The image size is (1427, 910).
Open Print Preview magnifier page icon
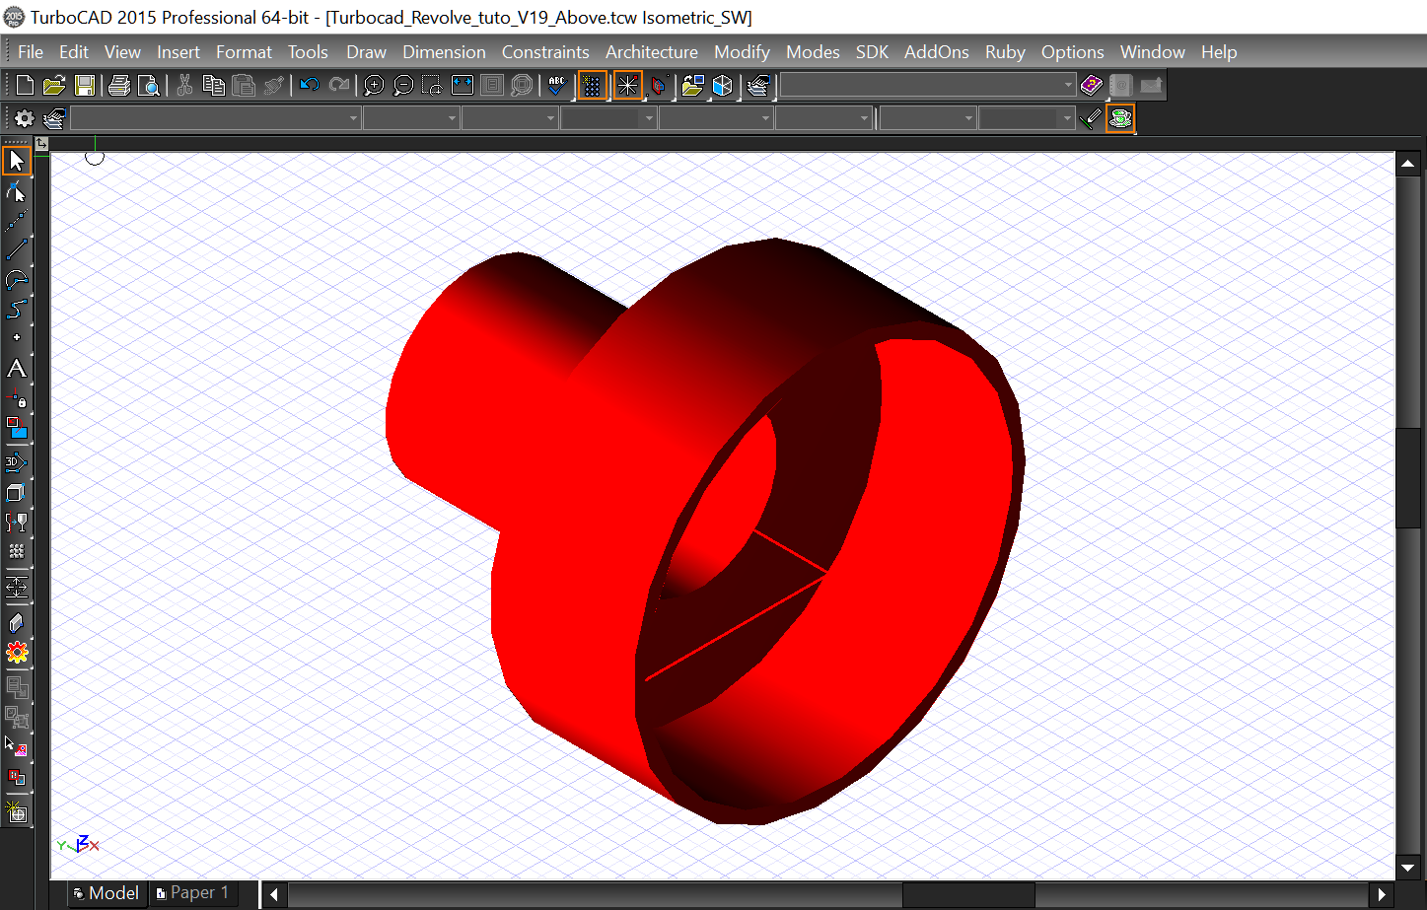click(149, 86)
